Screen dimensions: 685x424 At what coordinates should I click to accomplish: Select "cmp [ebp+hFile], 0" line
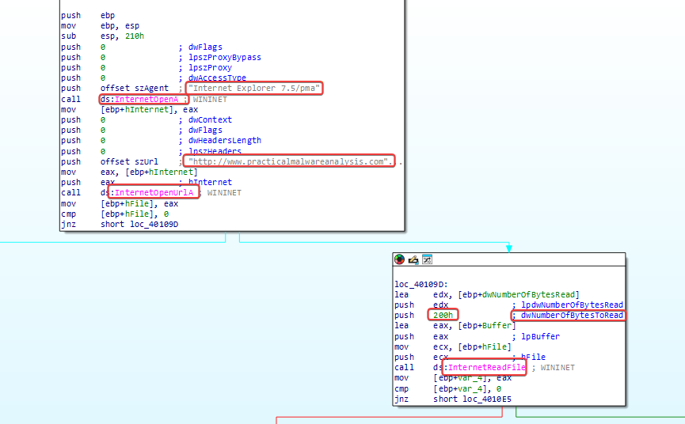click(x=115, y=214)
